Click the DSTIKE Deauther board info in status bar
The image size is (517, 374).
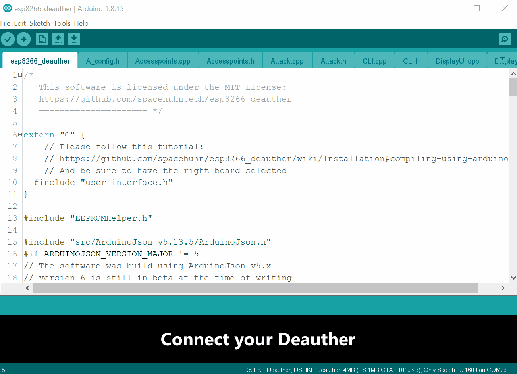tap(375, 370)
